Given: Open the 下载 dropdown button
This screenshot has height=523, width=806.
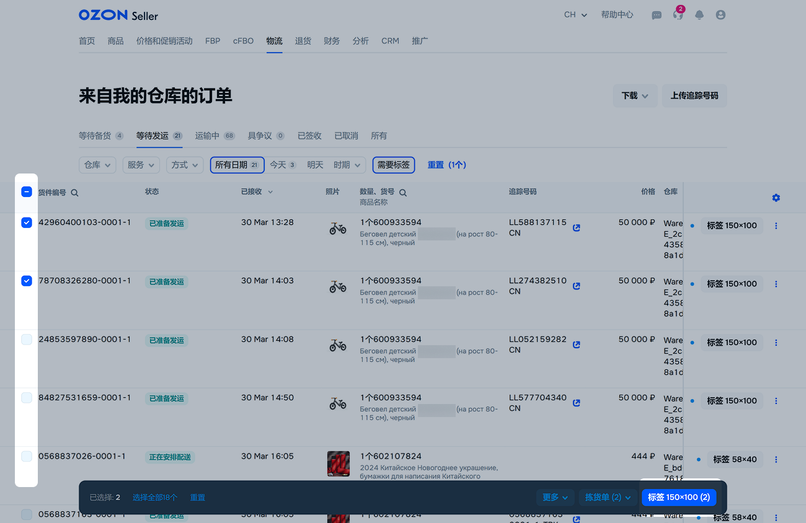Looking at the screenshot, I should pyautogui.click(x=635, y=96).
